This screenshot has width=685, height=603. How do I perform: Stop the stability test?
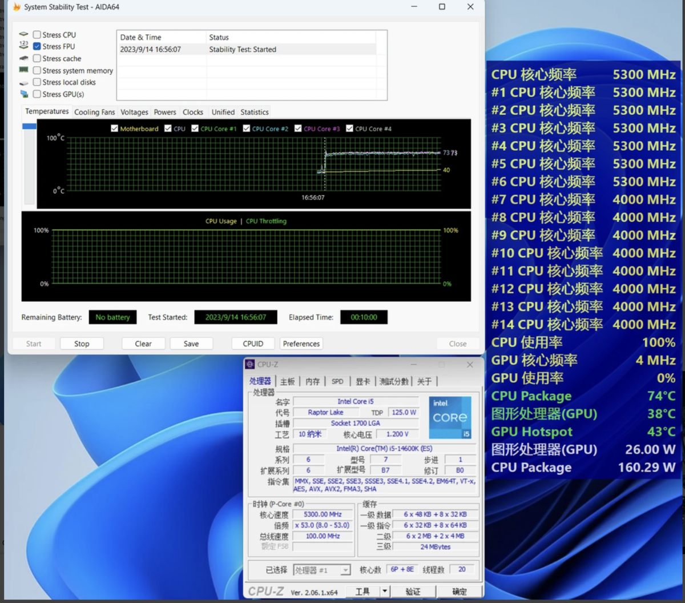pyautogui.click(x=82, y=344)
